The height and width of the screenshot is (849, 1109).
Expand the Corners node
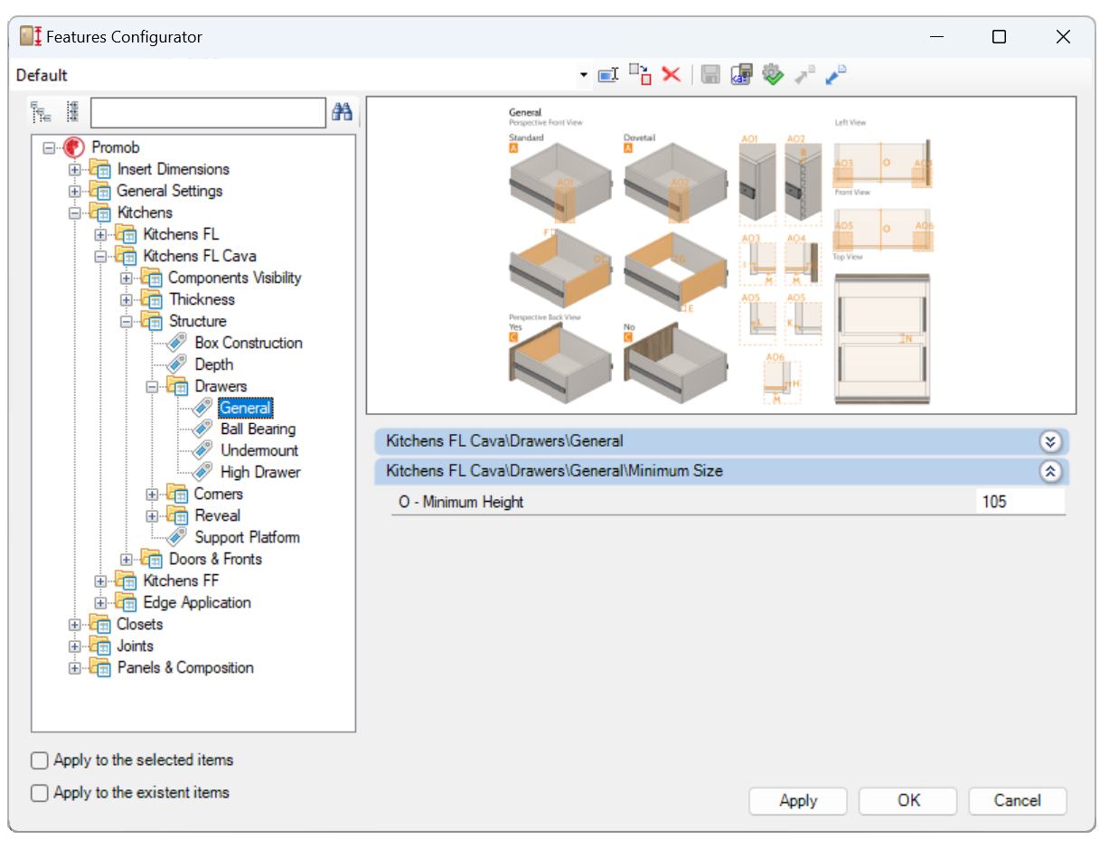tap(152, 494)
